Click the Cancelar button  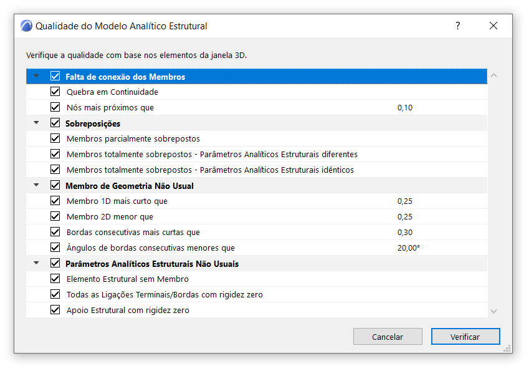pos(388,337)
